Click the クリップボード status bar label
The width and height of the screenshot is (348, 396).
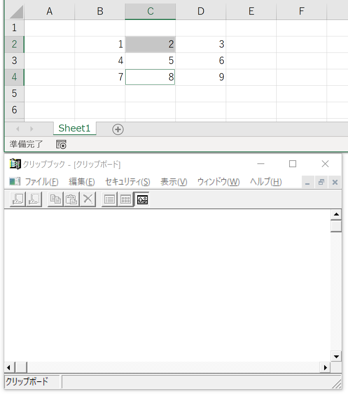[27, 381]
